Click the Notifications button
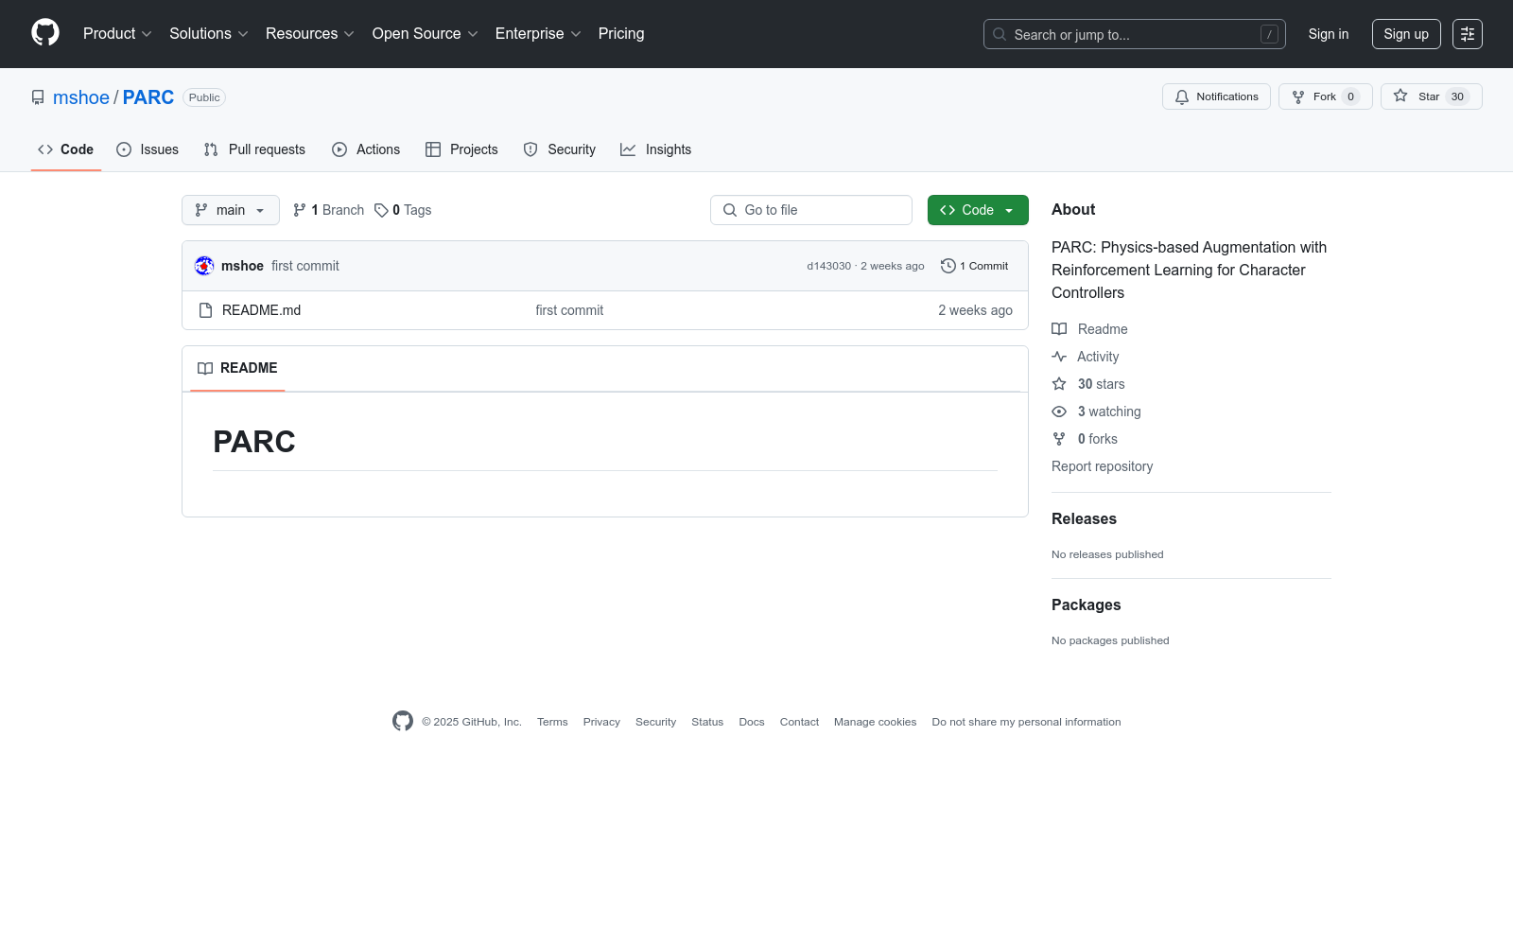The height and width of the screenshot is (946, 1513). click(1217, 96)
